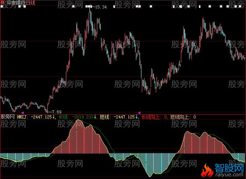246x179 pixels.
Task: Click the 7.69 low price label
Action: pyautogui.click(x=57, y=112)
